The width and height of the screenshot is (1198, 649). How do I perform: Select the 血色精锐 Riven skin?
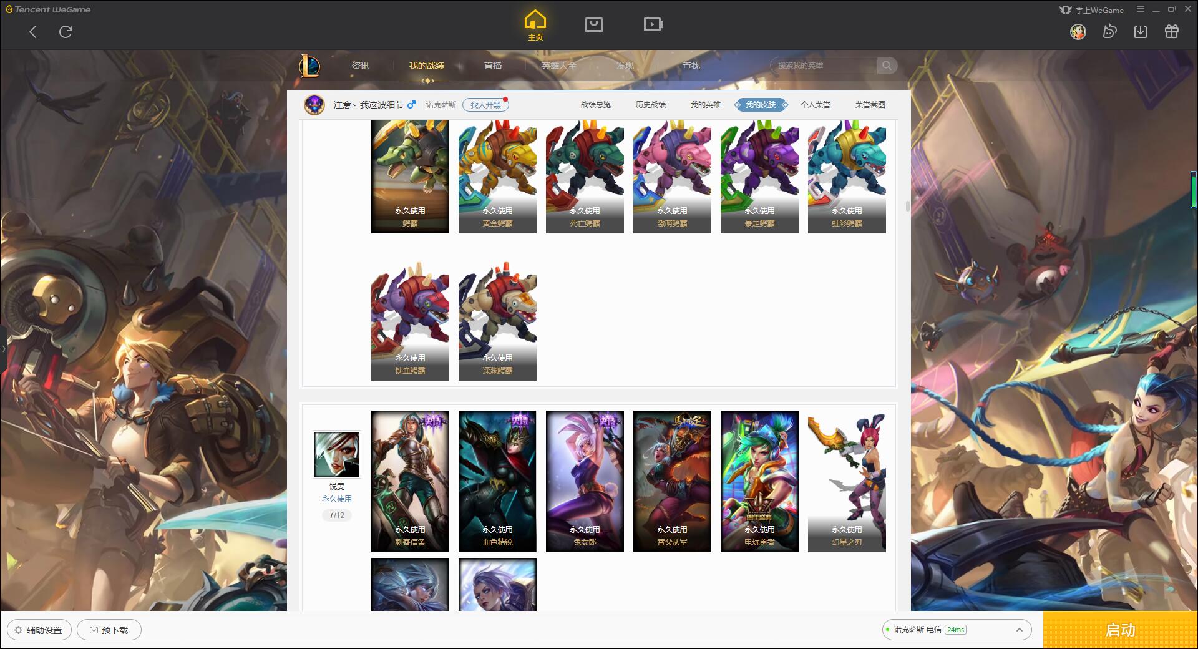(x=497, y=481)
